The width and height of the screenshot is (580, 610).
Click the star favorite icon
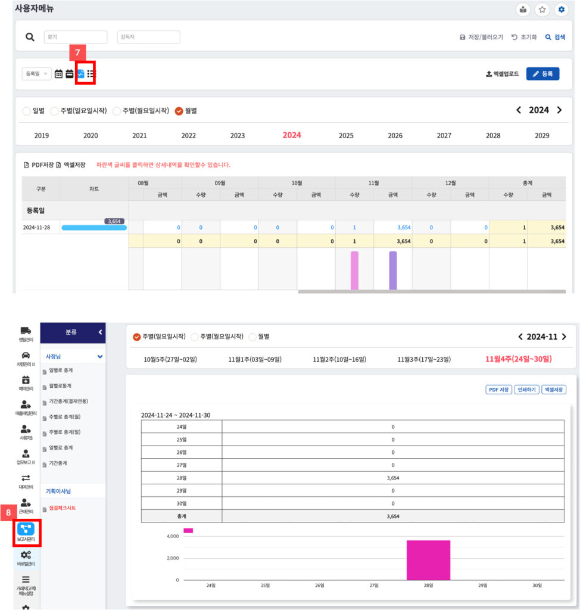(x=542, y=10)
